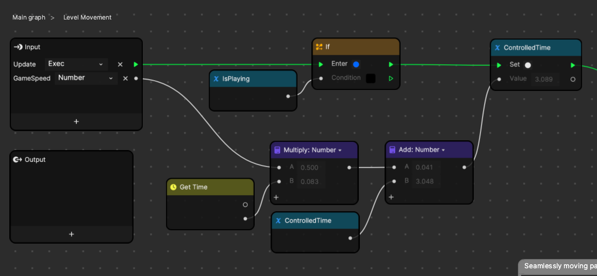Open the GameSpeed Number type dropdown
The image size is (597, 276).
[86, 78]
